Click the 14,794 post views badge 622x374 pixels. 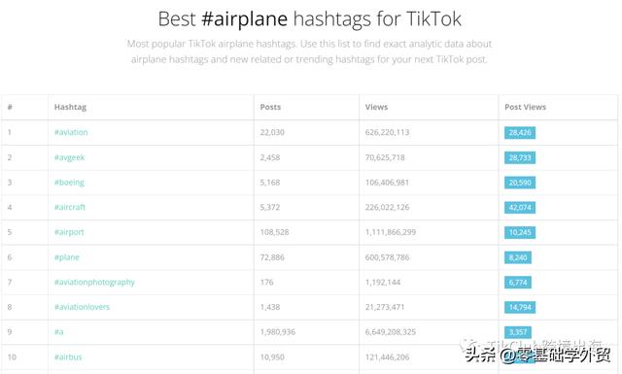(x=520, y=307)
